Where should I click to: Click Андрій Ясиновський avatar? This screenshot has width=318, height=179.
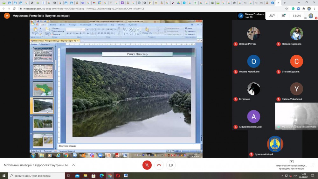pyautogui.click(x=254, y=117)
